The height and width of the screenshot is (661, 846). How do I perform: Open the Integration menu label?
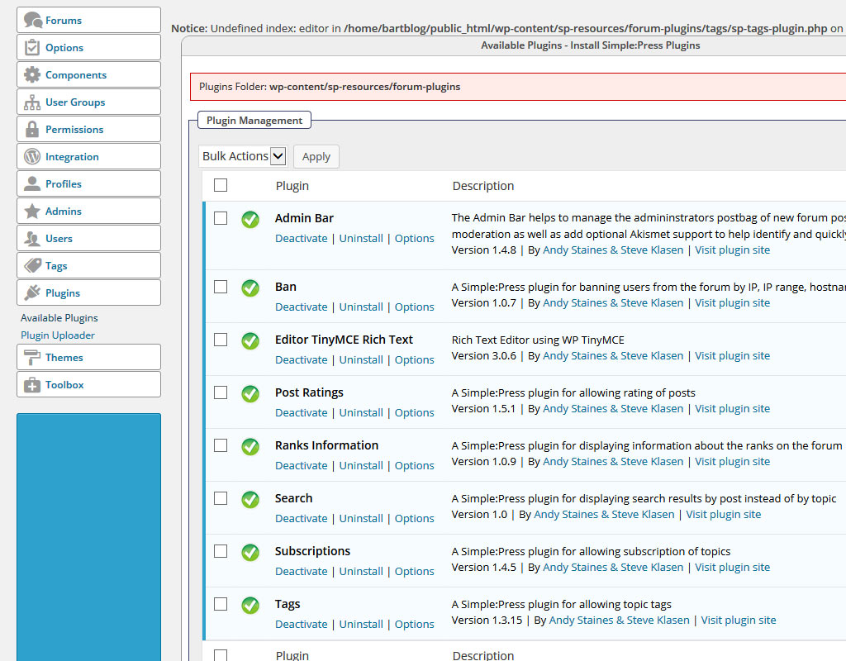click(73, 156)
